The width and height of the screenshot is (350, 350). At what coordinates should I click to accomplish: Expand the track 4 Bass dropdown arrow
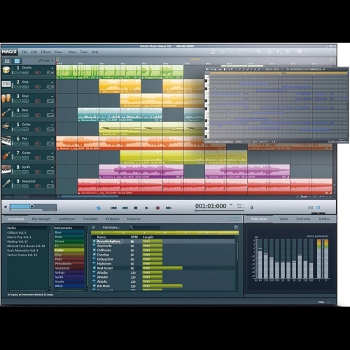pos(52,111)
